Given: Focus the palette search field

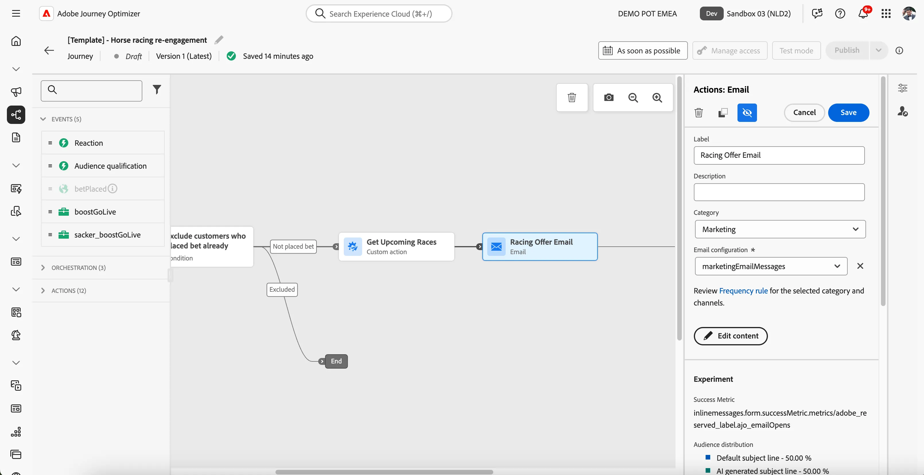Looking at the screenshot, I should (92, 91).
